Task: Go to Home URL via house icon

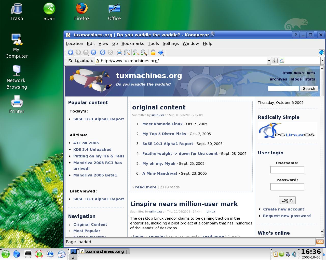Action: (x=93, y=52)
